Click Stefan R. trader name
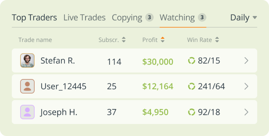This screenshot has width=269, height=136. (x=57, y=61)
